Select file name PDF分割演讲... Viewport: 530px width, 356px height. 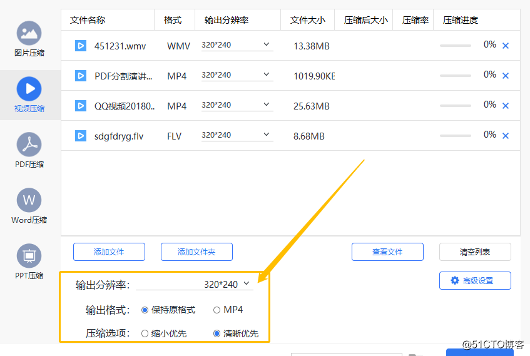(123, 76)
